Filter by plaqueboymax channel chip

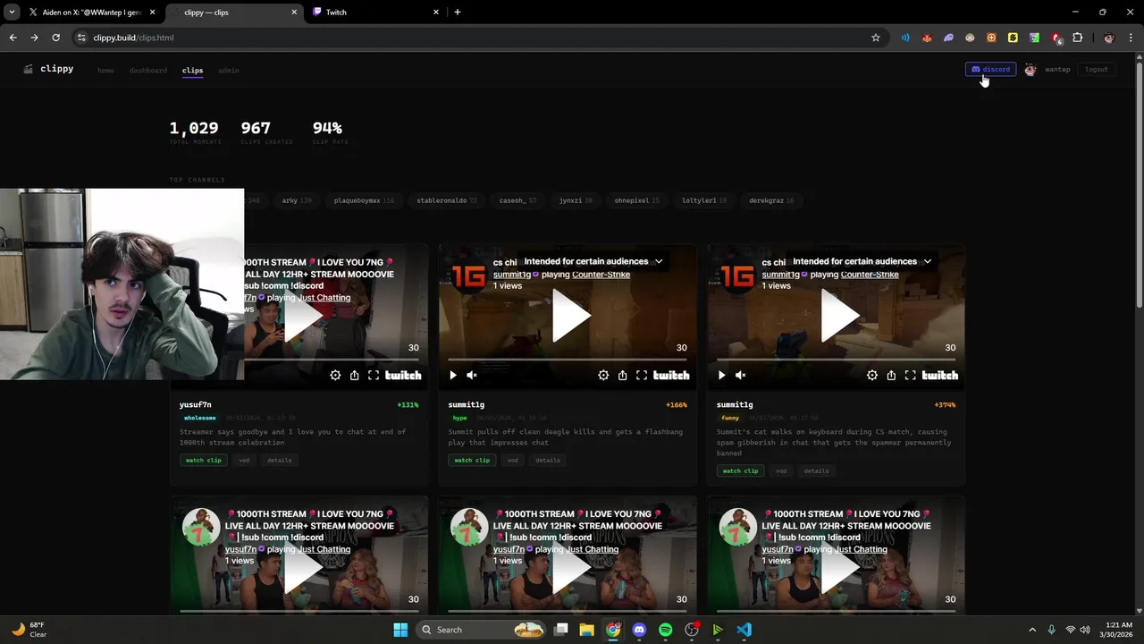[x=364, y=200]
